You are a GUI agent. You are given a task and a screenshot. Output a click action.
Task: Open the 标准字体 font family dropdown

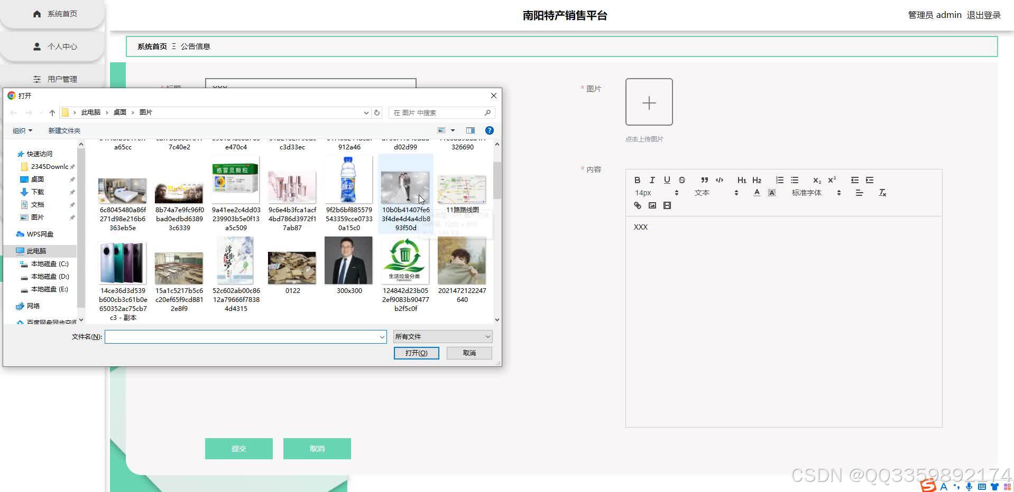tap(816, 193)
